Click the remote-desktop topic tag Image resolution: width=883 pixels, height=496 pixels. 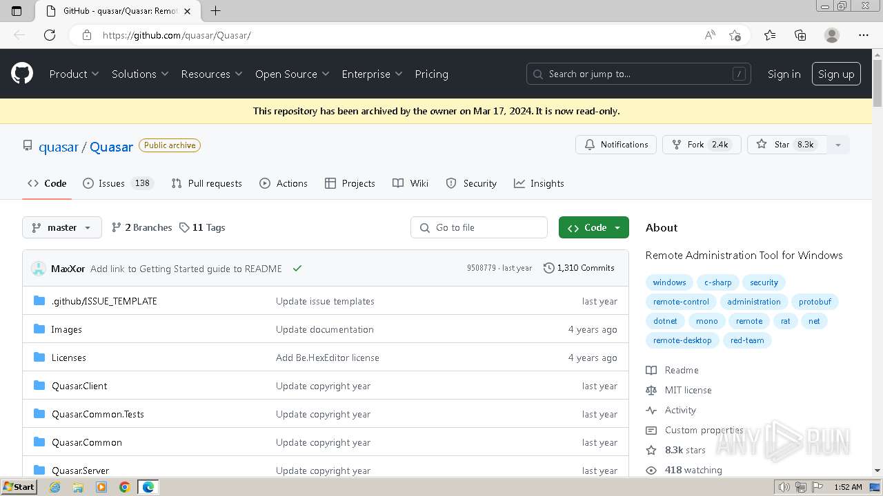point(682,340)
